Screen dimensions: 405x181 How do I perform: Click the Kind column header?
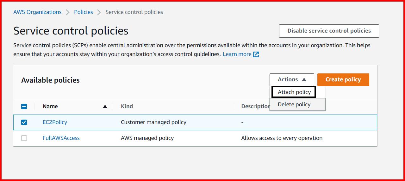click(x=127, y=106)
